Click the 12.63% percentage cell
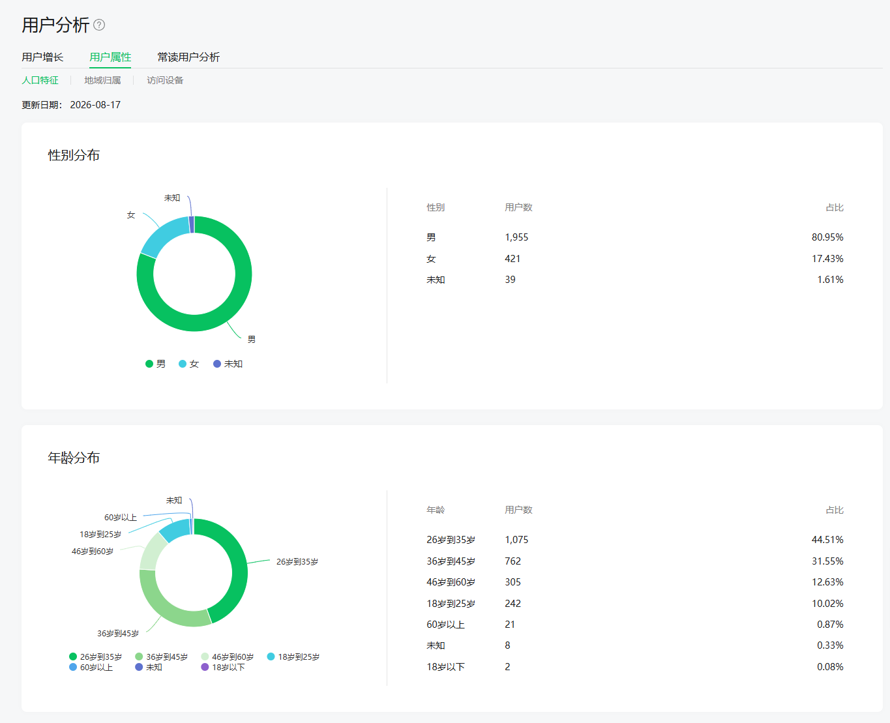The width and height of the screenshot is (890, 723). point(827,582)
